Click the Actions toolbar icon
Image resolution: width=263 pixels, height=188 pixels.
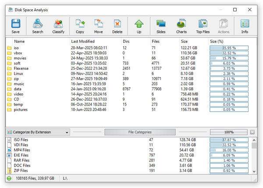point(224,24)
